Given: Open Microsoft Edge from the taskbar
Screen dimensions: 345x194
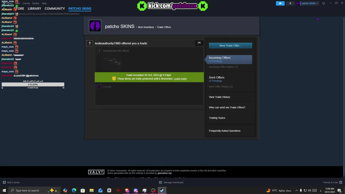Looking at the screenshot, I should tap(74, 190).
